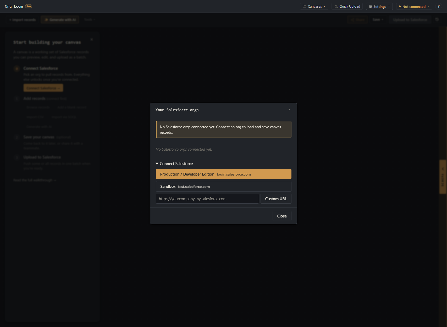
Task: Open the Settings dropdown
Action: pyautogui.click(x=379, y=6)
